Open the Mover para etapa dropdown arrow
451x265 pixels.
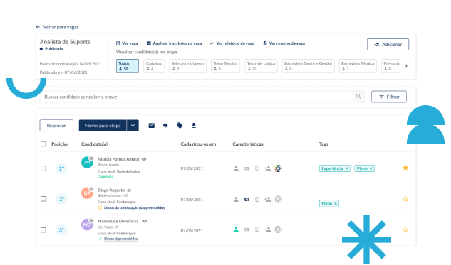coord(133,126)
